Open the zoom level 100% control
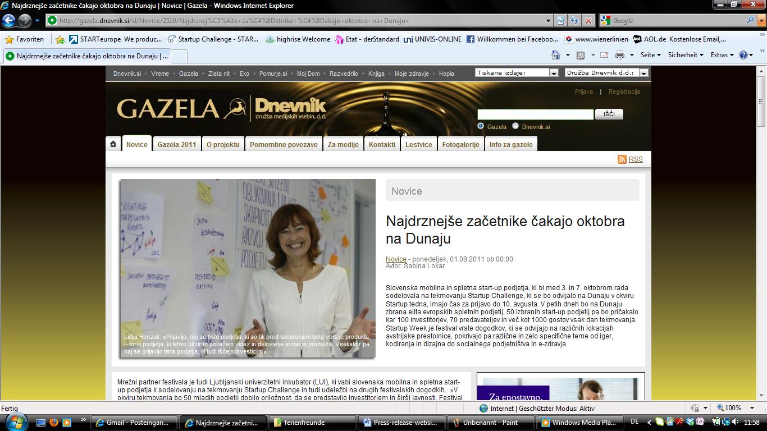The height and width of the screenshot is (431, 767). (x=732, y=408)
